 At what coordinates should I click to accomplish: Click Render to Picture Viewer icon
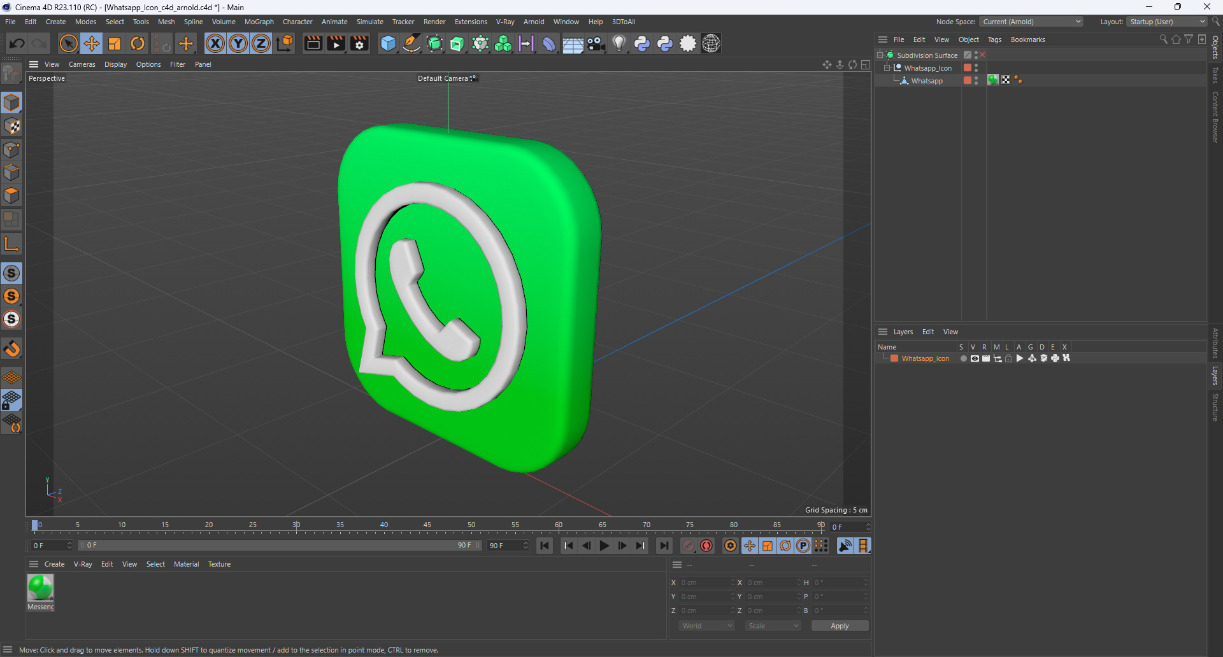click(336, 43)
